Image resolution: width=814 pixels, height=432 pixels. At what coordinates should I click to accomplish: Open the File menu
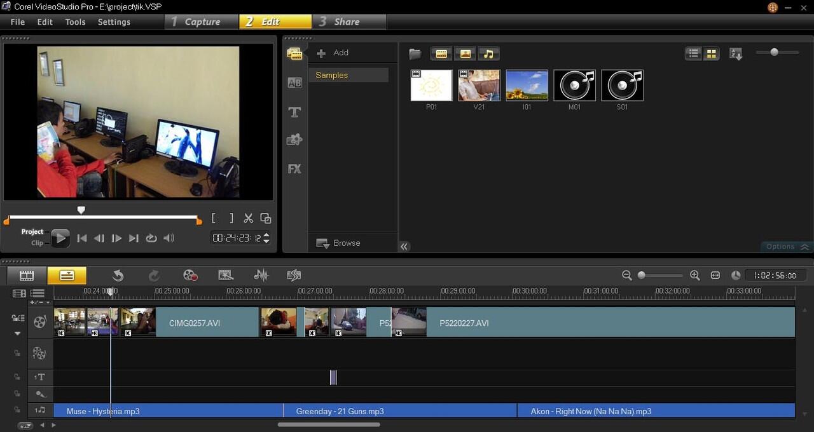[x=18, y=22]
